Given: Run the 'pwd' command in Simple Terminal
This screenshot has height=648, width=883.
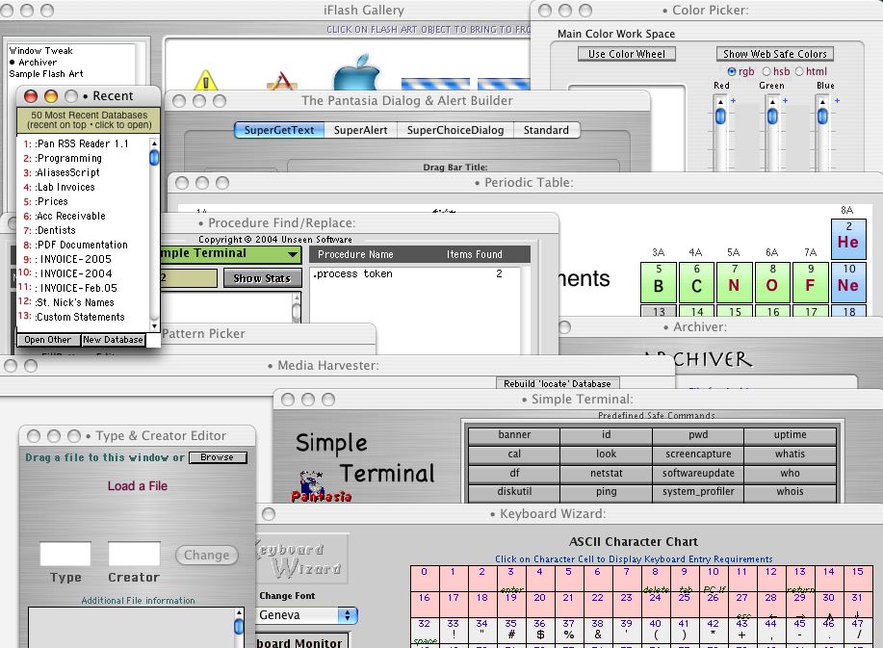Looking at the screenshot, I should click(698, 435).
